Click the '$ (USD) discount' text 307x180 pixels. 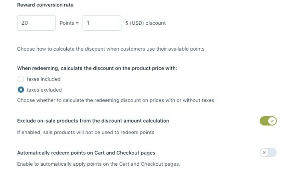[145, 23]
